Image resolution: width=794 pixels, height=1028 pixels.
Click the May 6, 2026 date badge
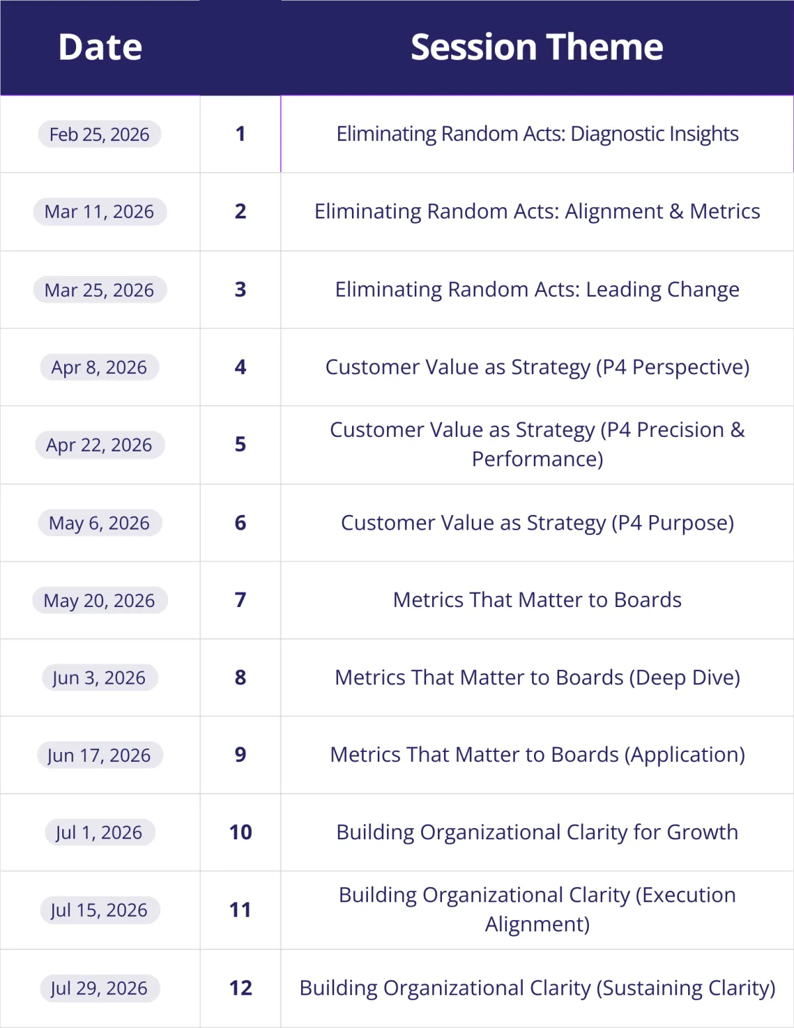click(99, 523)
